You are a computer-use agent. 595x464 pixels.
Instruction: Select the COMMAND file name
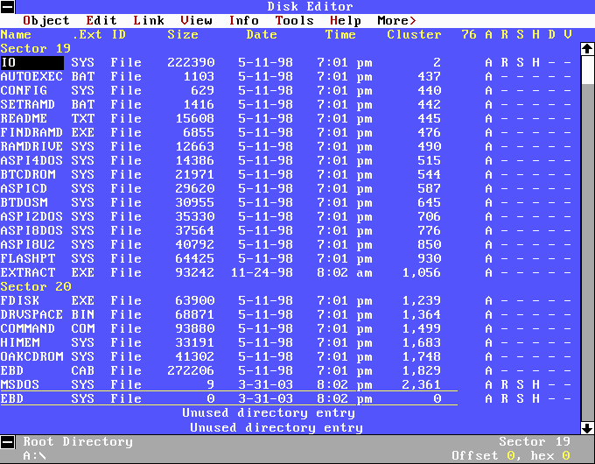pos(28,329)
